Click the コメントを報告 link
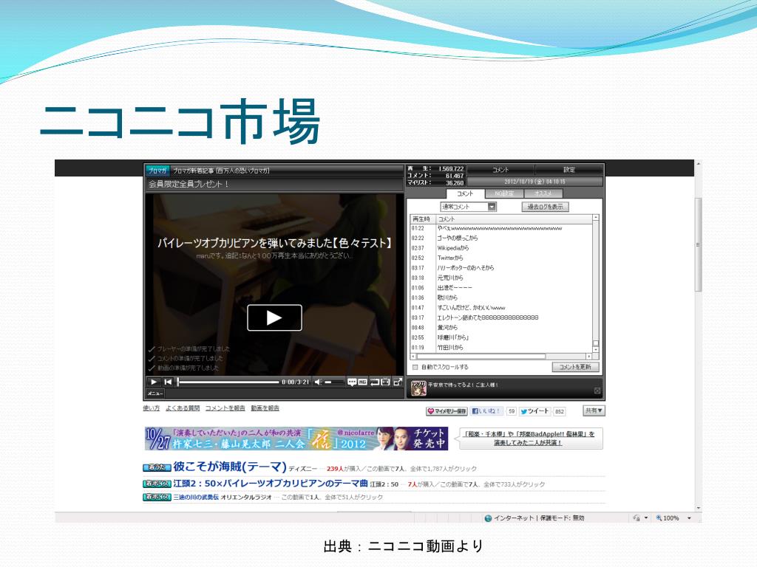This screenshot has width=757, height=567. coord(225,408)
